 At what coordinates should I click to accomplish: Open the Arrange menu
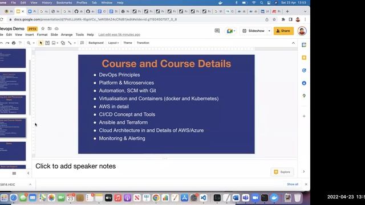(x=67, y=35)
